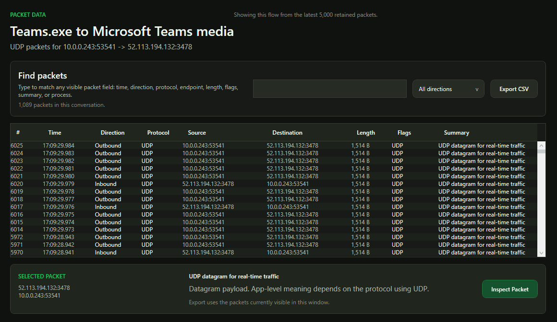Click the Length column header
This screenshot has height=322, width=557.
366,132
